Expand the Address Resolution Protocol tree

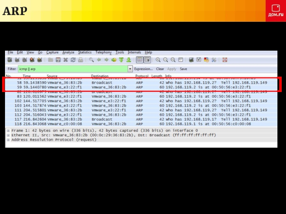pyautogui.click(x=8, y=140)
